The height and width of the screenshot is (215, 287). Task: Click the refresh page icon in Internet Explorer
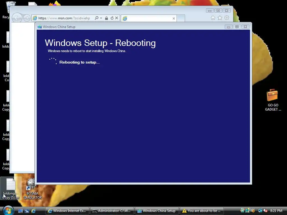click(112, 18)
